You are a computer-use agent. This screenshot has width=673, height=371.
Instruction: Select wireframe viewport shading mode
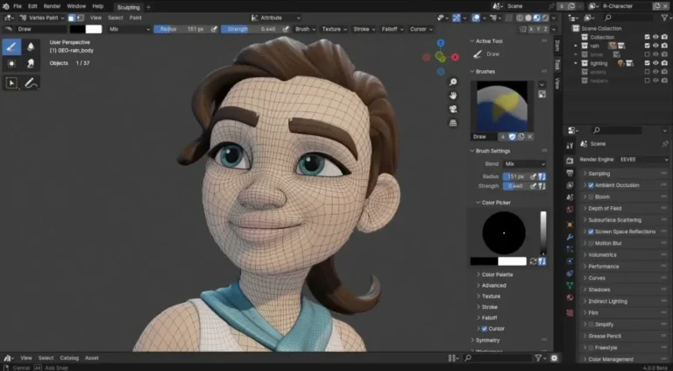click(x=520, y=18)
